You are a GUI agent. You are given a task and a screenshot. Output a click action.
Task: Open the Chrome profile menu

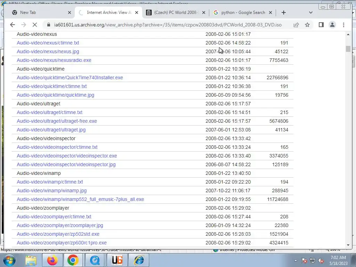(x=332, y=25)
